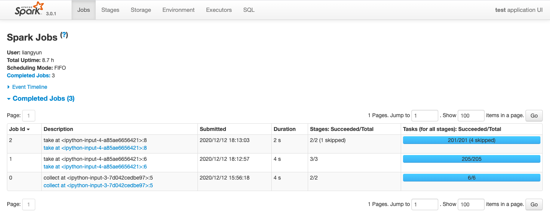Switch to the Stages tab
This screenshot has width=550, height=219.
tap(110, 10)
